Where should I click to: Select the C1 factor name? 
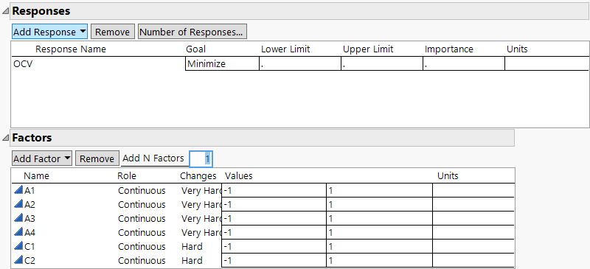[x=29, y=247]
